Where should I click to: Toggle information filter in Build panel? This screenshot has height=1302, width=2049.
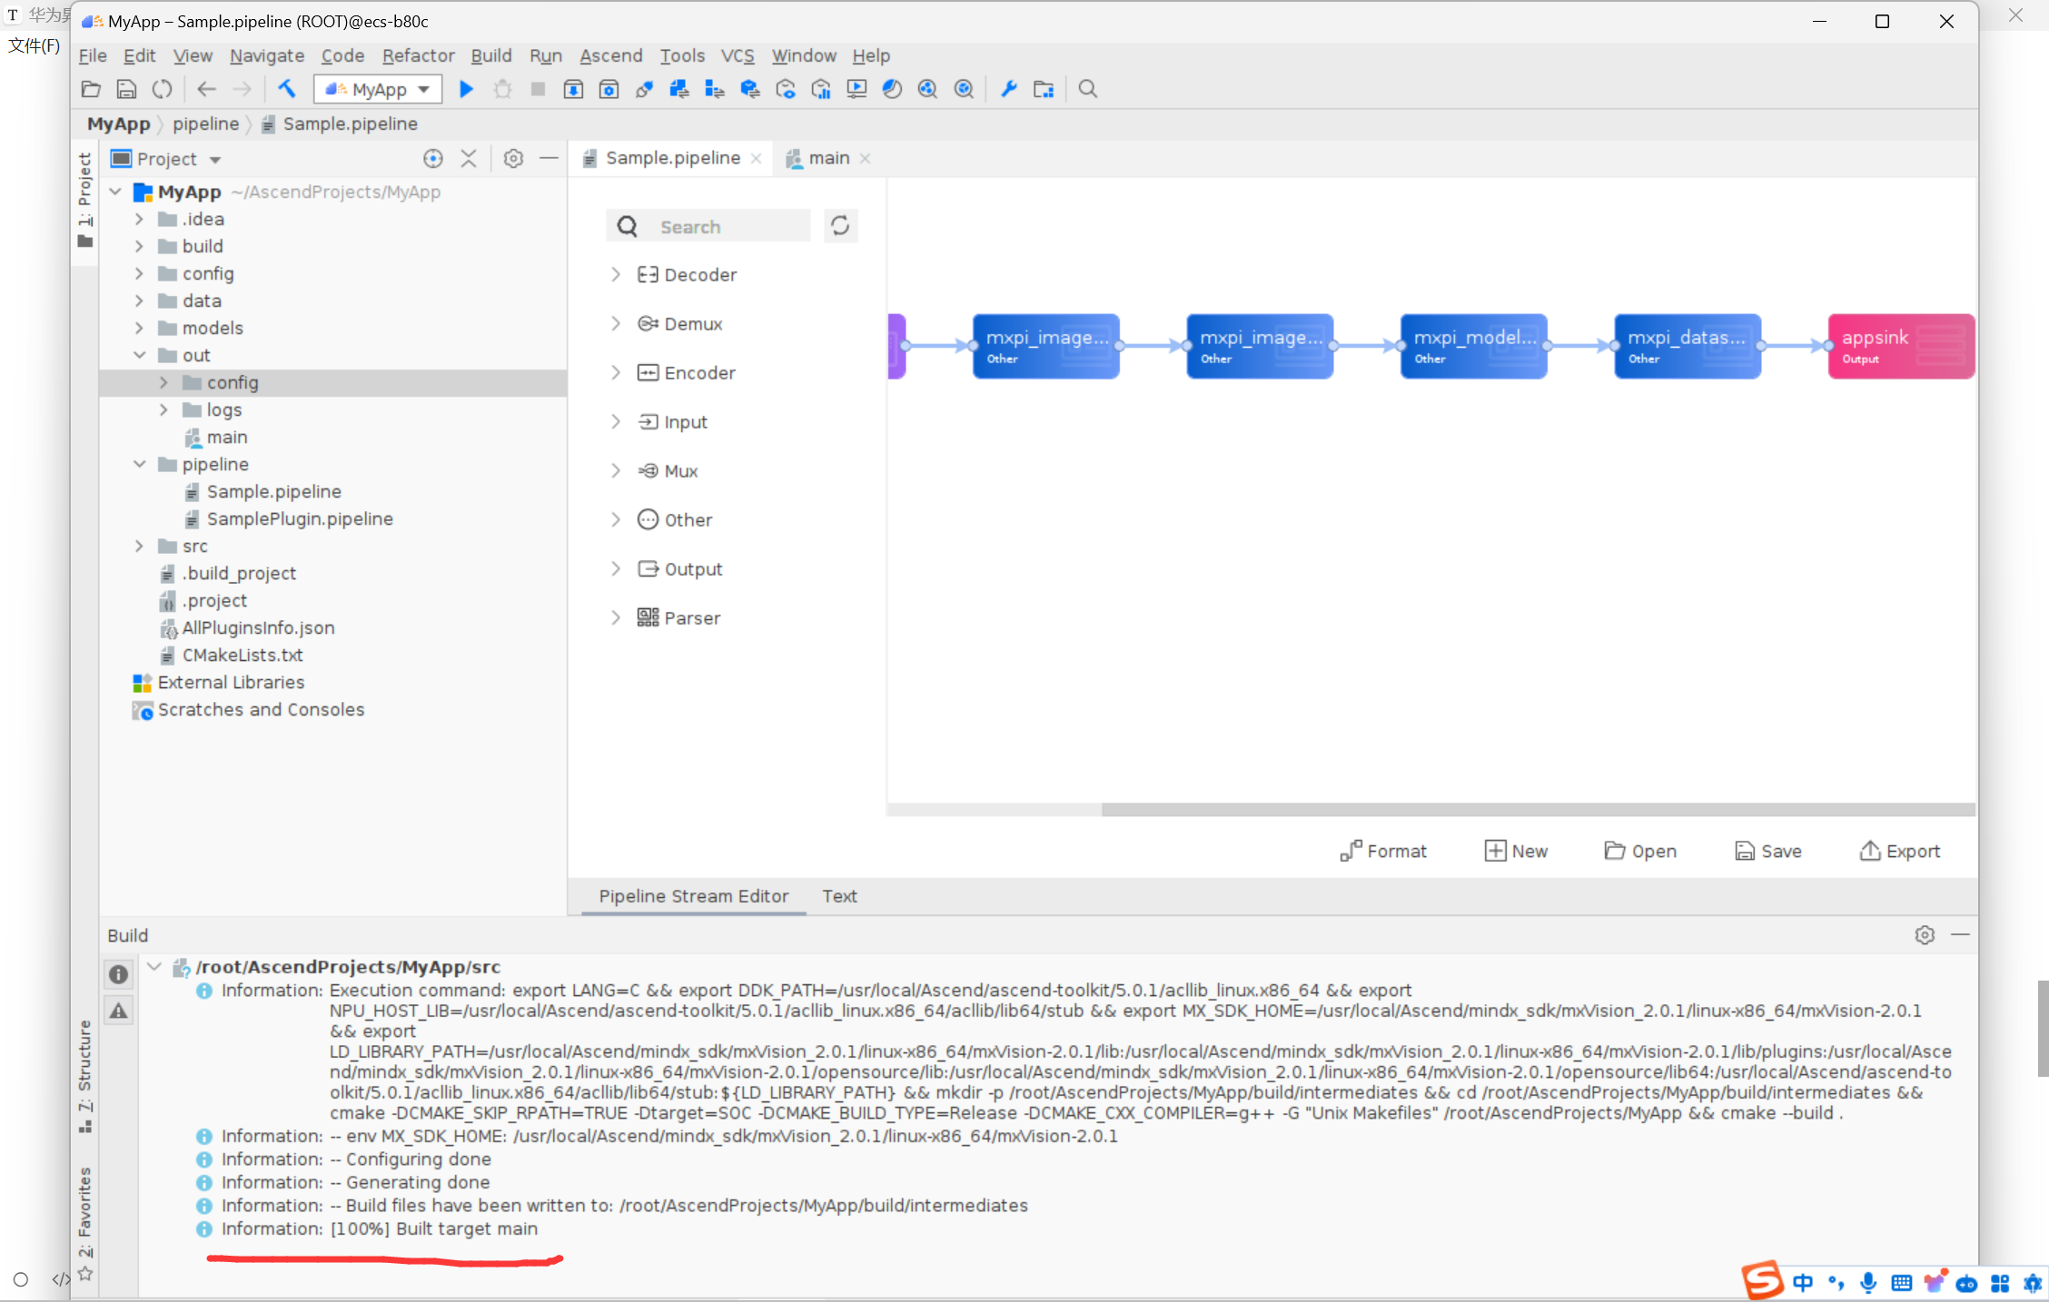point(119,974)
